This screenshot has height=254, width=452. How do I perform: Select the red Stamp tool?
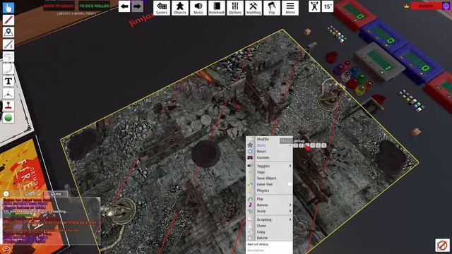(x=8, y=106)
